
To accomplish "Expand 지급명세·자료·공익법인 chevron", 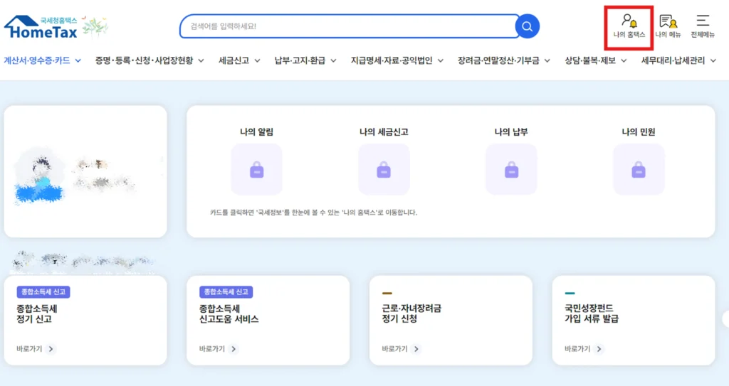I will 440,61.
